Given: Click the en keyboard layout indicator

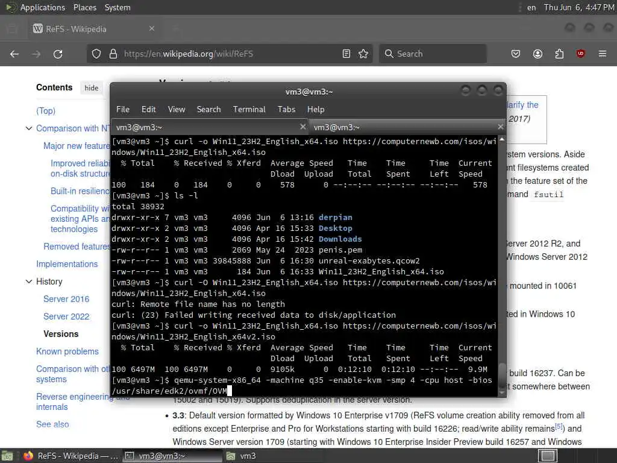Looking at the screenshot, I should (x=531, y=7).
